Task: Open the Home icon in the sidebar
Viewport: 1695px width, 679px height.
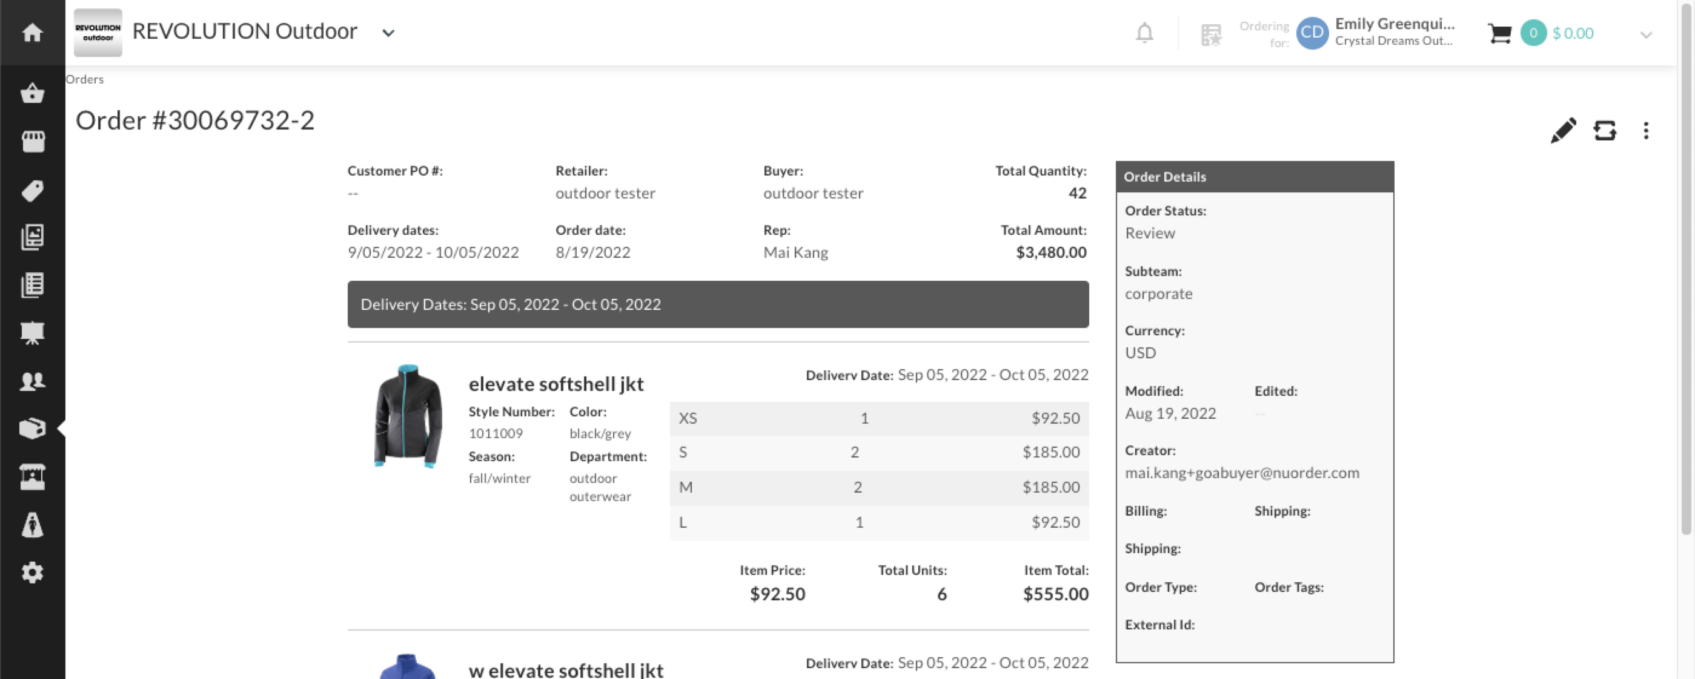Action: coord(31,32)
